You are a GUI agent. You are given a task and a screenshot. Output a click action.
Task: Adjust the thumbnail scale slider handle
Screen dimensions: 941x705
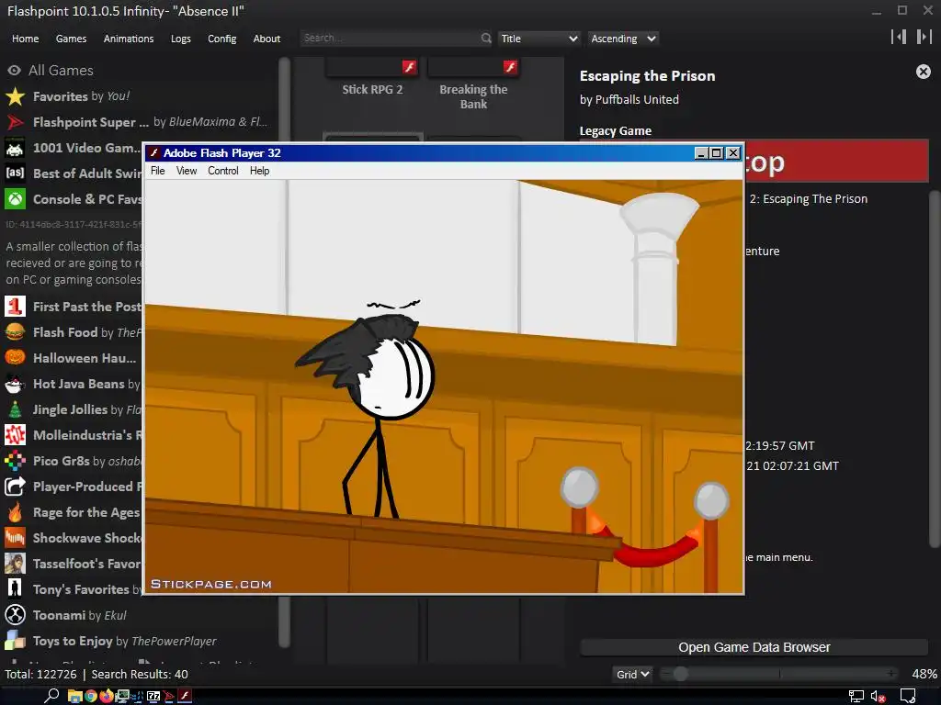click(x=680, y=675)
